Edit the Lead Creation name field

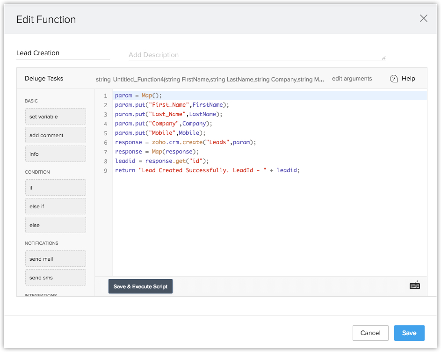click(63, 53)
